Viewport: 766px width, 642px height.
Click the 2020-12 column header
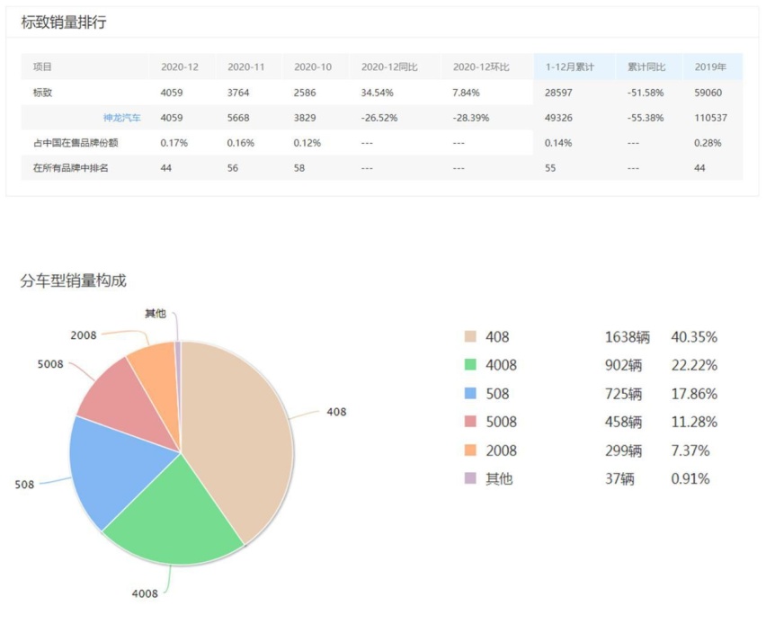[x=180, y=67]
